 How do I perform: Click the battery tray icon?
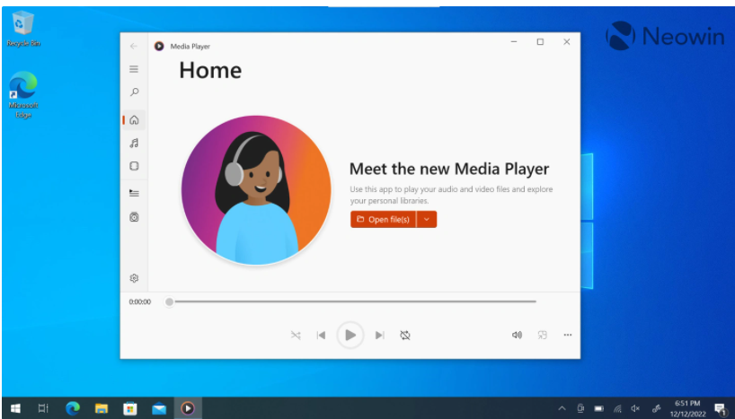point(598,408)
